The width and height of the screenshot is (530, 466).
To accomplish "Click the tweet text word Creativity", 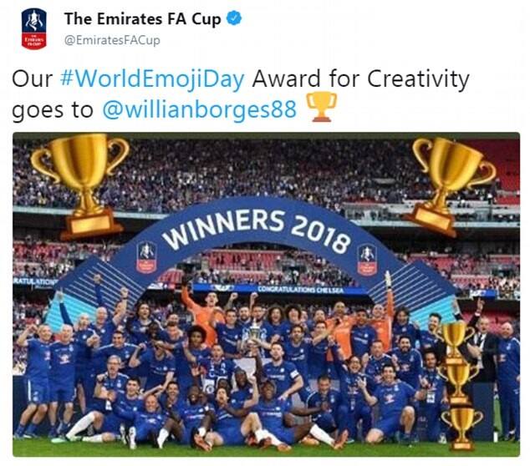I will [x=418, y=79].
